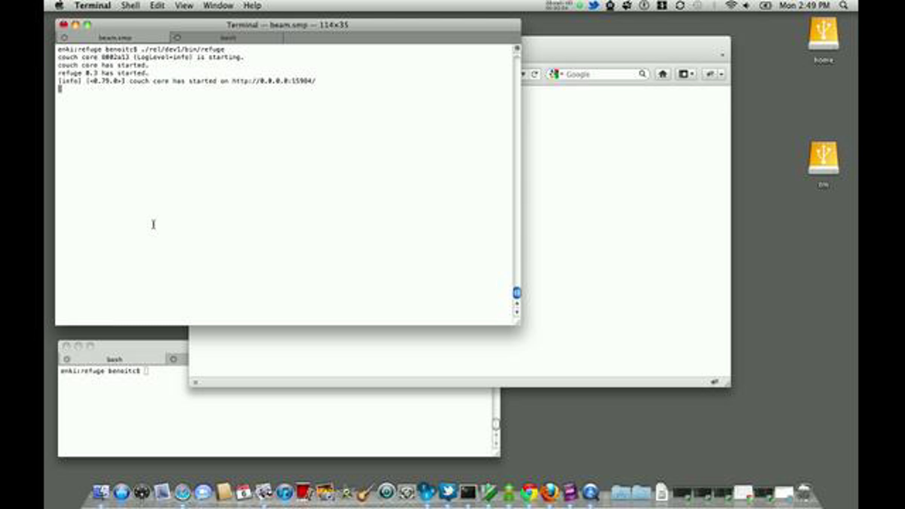The image size is (905, 509).
Task: Open the View menu
Action: pyautogui.click(x=184, y=6)
